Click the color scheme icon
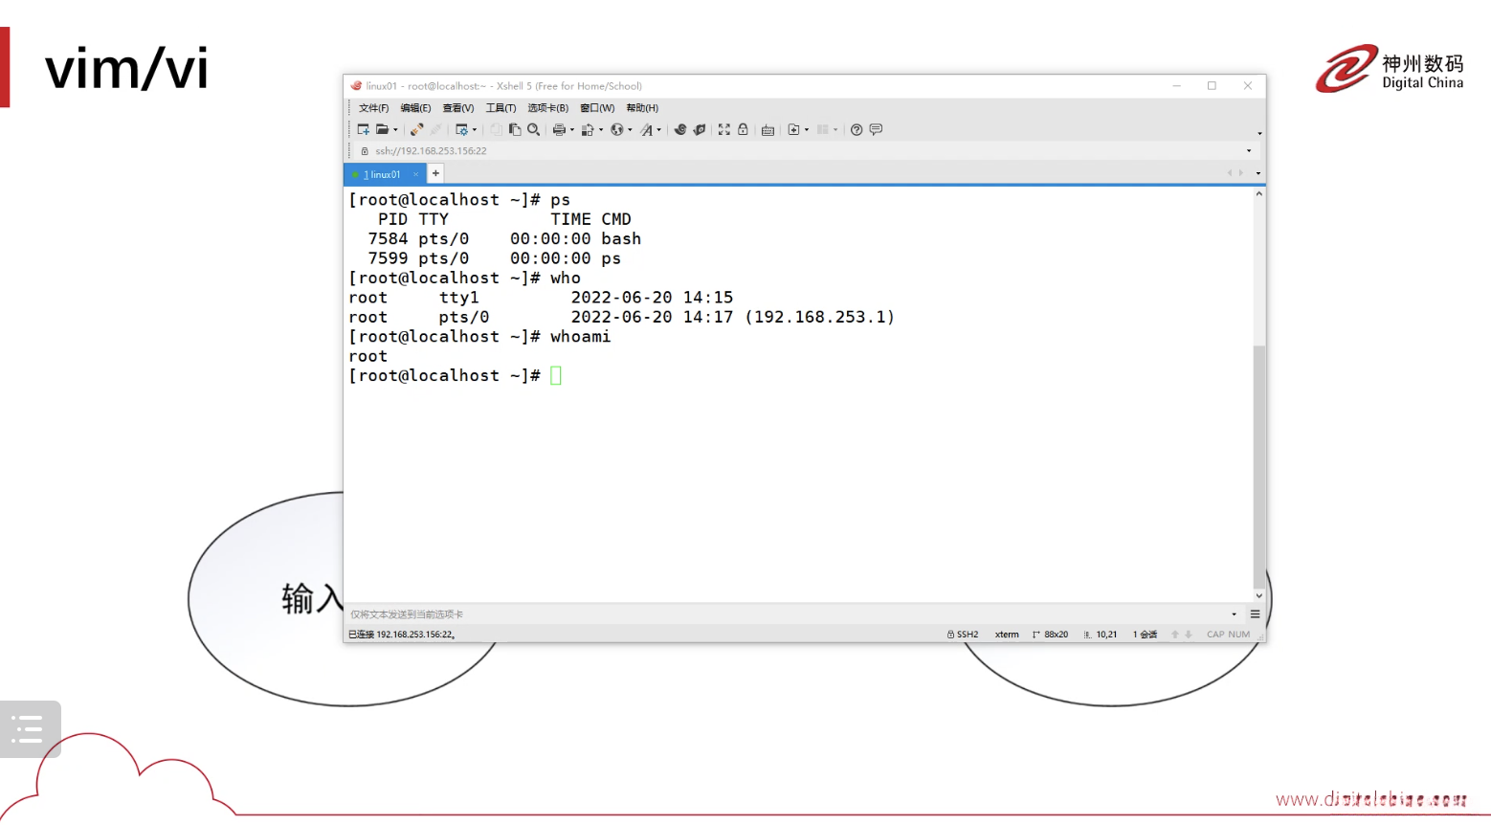 tap(588, 129)
